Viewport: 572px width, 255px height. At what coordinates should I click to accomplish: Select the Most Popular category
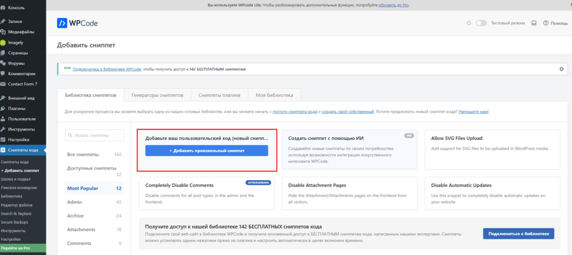(x=94, y=189)
